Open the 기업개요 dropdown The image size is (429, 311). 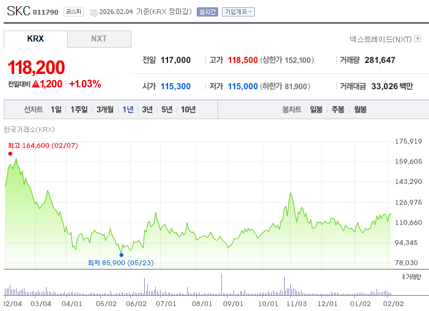238,12
